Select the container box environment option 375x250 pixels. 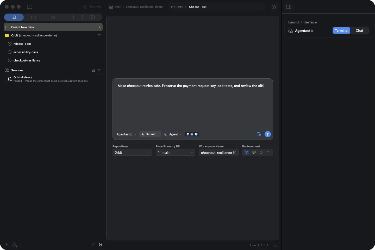coord(261,152)
